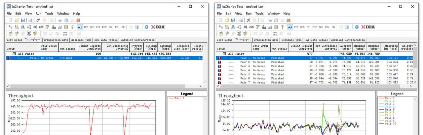Click the Run icon in left window toolbar
The height and width of the screenshot is (135, 423).
(38, 21)
